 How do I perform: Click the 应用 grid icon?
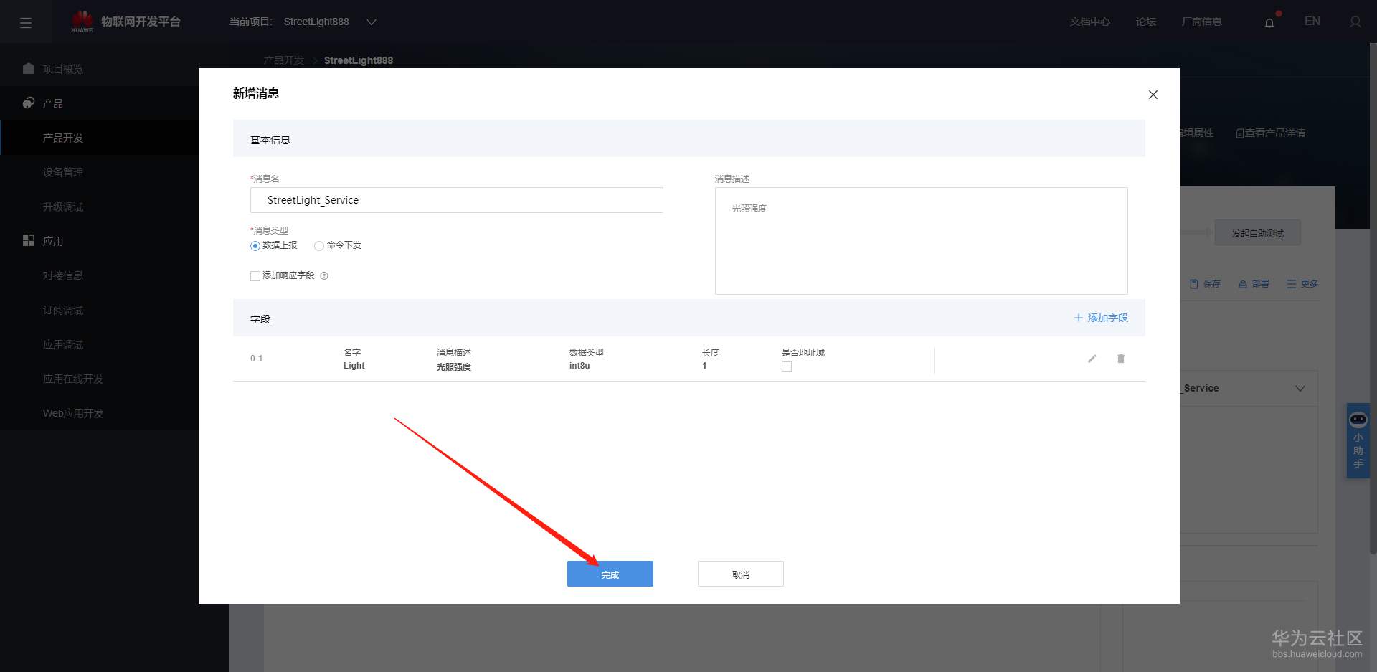click(x=29, y=241)
